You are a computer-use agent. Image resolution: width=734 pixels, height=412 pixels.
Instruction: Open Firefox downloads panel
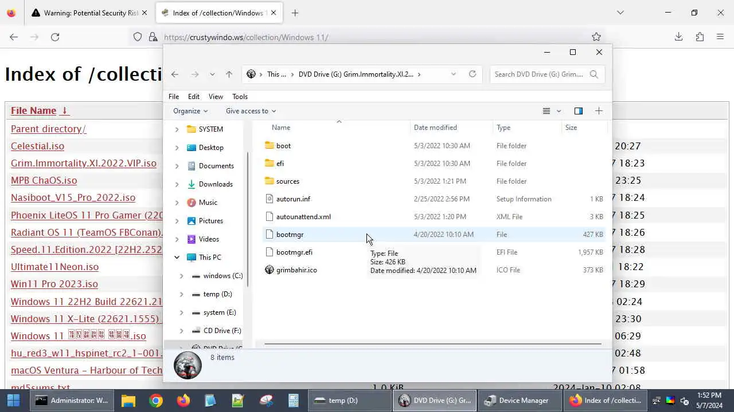click(678, 37)
